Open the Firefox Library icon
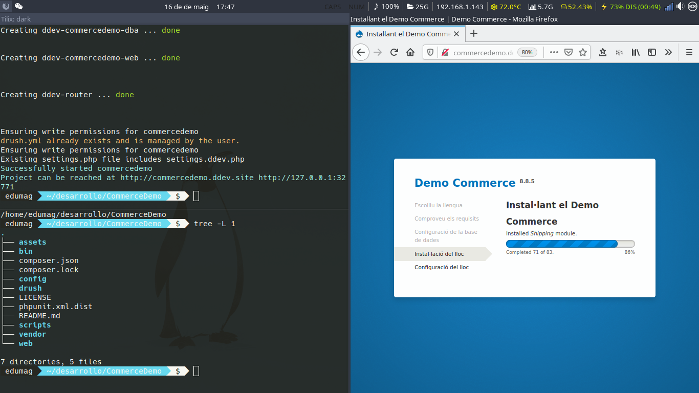 (x=636, y=52)
